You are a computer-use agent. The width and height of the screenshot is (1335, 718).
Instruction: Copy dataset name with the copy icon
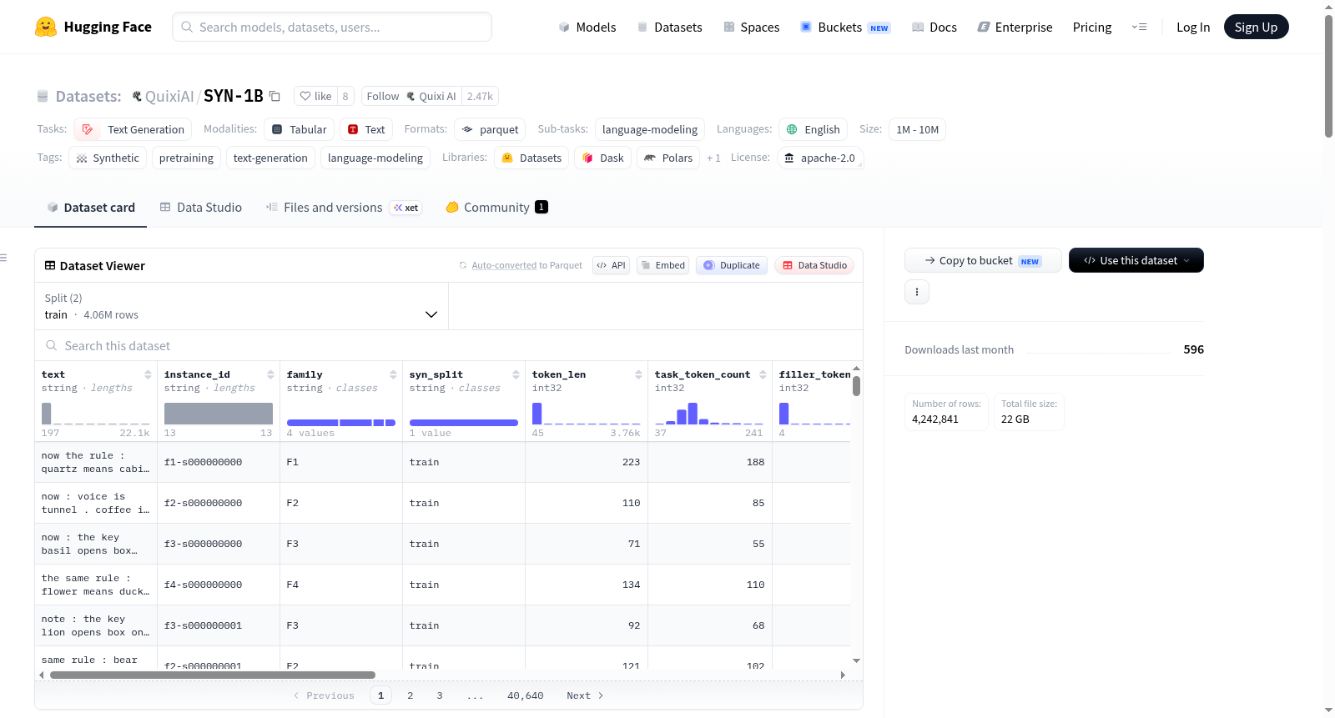tap(275, 96)
